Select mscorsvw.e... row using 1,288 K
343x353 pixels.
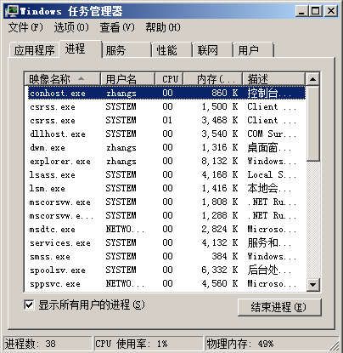[x=167, y=215]
